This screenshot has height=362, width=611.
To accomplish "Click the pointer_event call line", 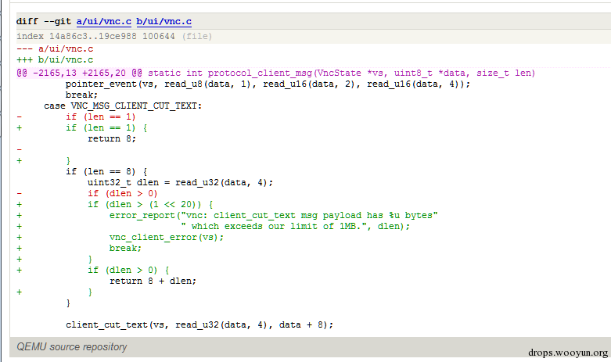I will click(268, 84).
